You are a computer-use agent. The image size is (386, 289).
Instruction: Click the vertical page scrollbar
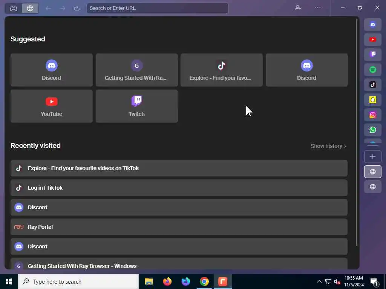pyautogui.click(x=357, y=132)
